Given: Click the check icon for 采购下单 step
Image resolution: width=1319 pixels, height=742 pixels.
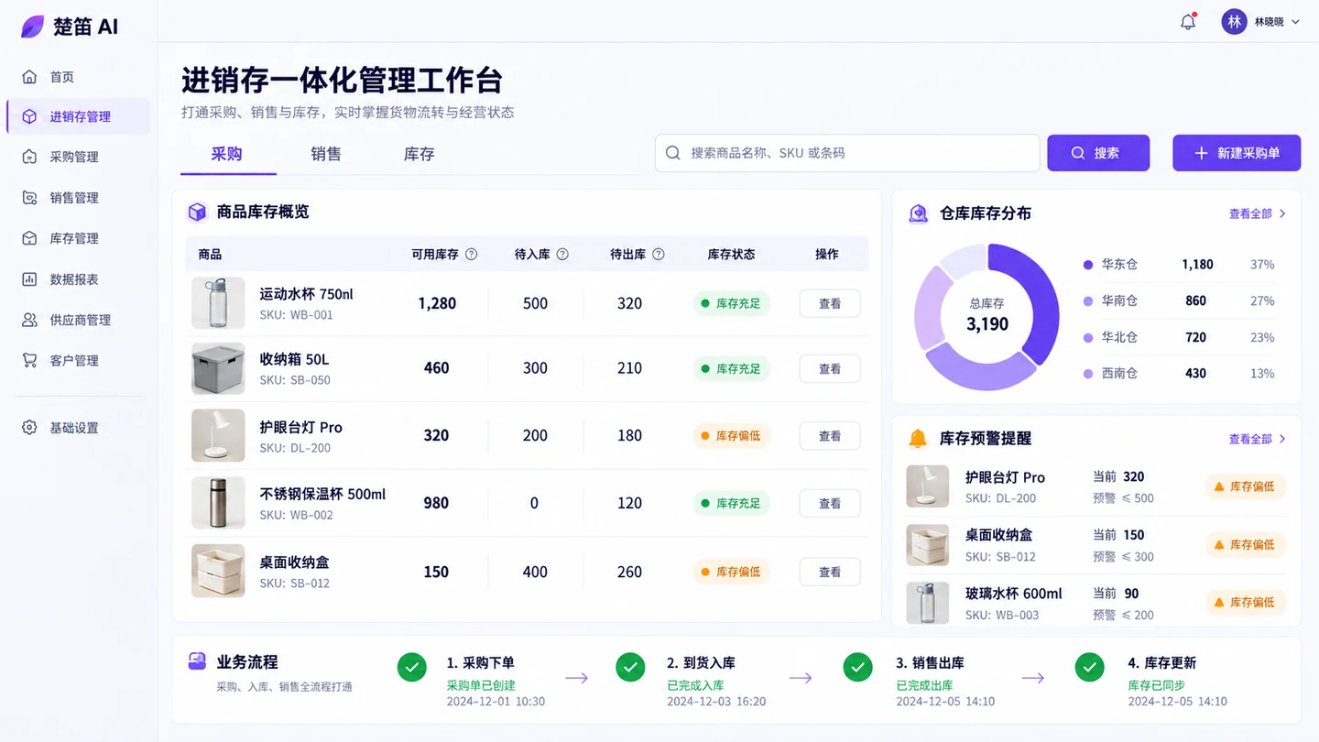Looking at the screenshot, I should pyautogui.click(x=412, y=667).
